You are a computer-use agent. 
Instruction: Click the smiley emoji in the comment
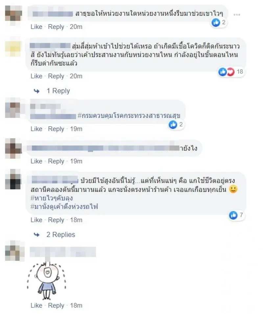pyautogui.click(x=233, y=189)
